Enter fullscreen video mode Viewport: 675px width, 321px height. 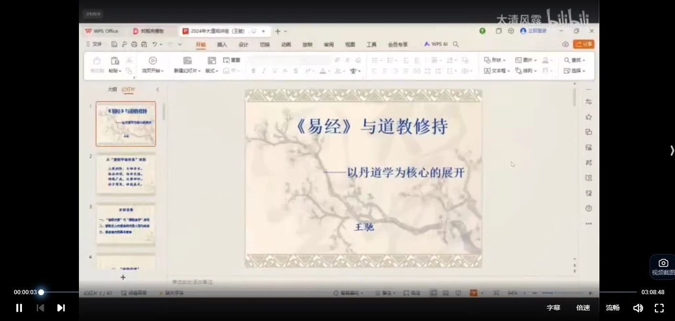pyautogui.click(x=659, y=308)
